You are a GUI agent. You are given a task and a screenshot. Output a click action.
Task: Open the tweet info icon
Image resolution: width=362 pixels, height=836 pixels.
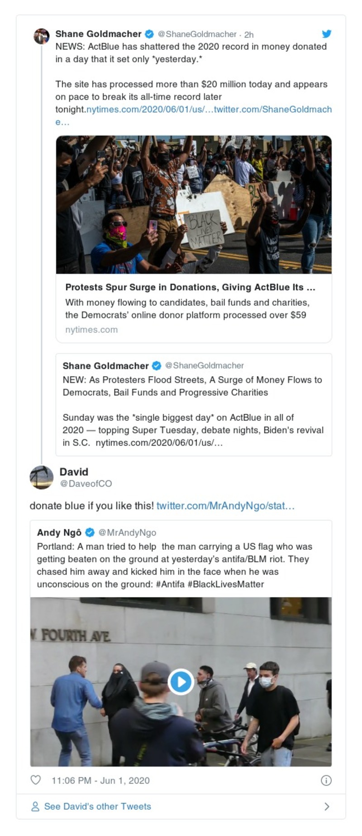pyautogui.click(x=326, y=780)
